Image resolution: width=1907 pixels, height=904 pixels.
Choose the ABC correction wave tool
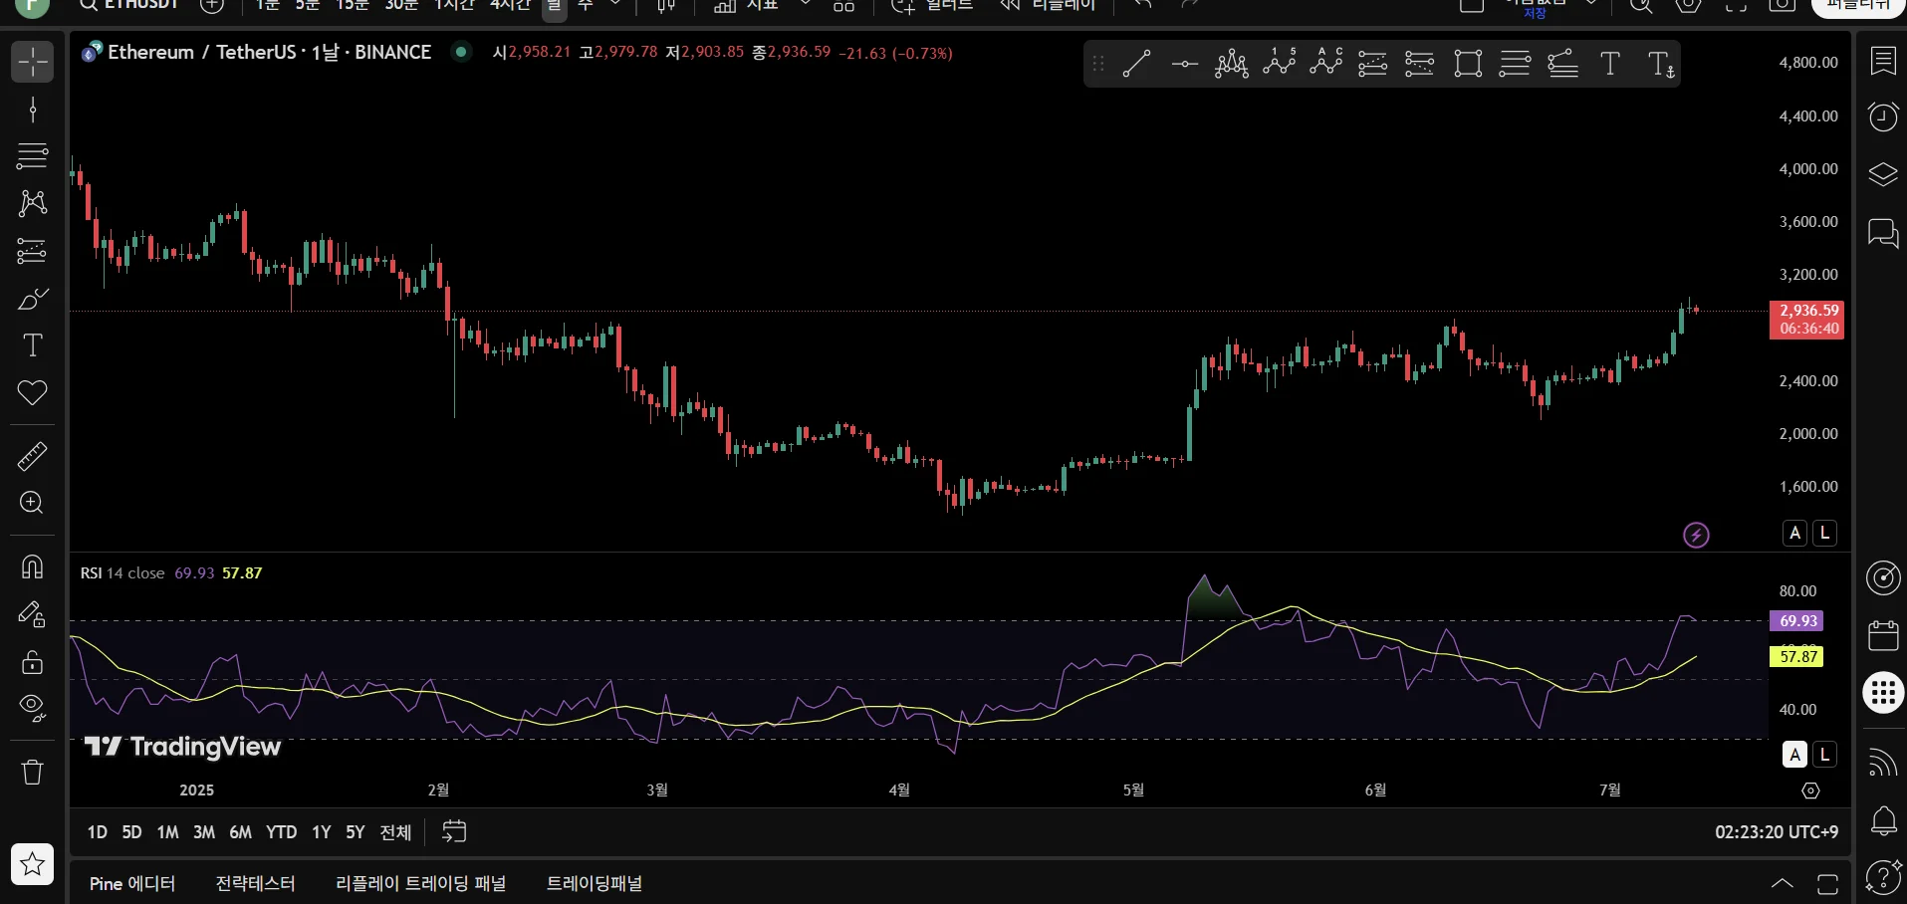1326,64
